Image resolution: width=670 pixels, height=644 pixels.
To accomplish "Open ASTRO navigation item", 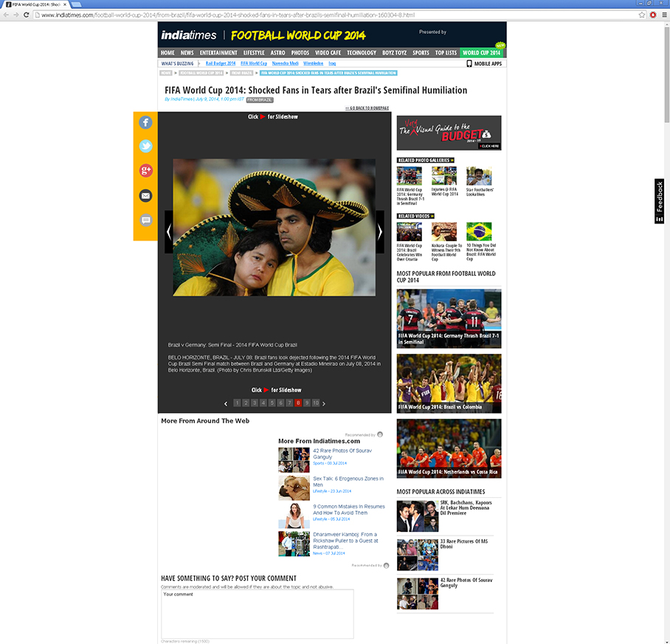I will click(x=277, y=53).
